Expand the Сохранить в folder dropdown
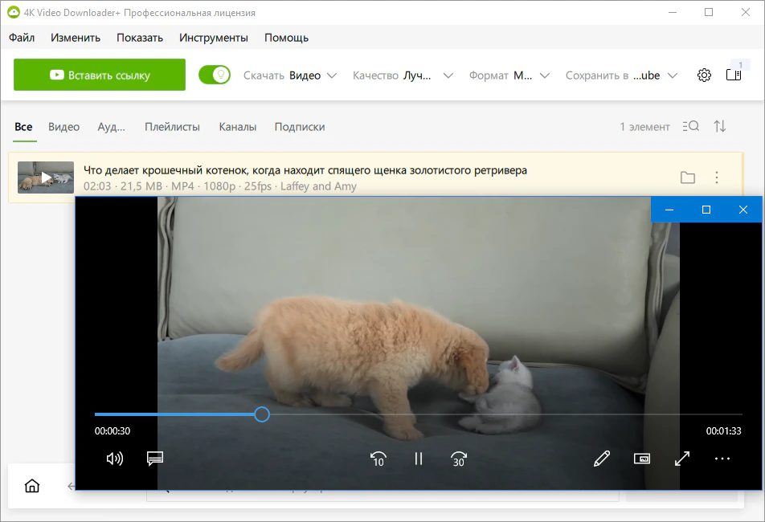 [x=622, y=75]
